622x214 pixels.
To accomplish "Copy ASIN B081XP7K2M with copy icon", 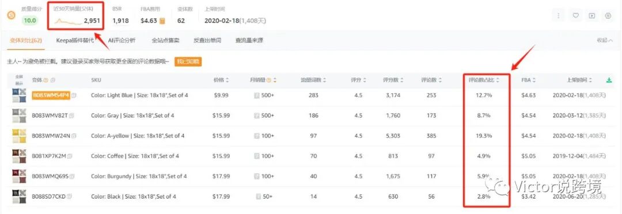I will (70, 156).
